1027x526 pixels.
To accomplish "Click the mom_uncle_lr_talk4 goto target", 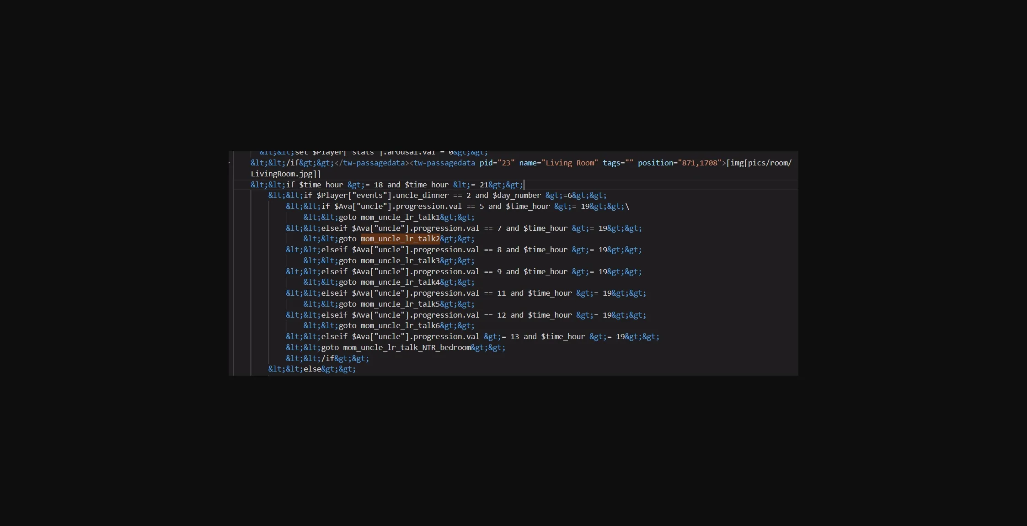I will (400, 282).
